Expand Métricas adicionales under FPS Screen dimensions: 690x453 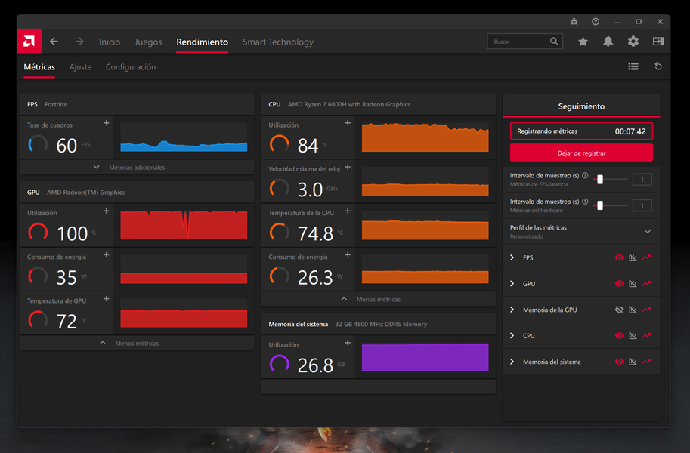coord(137,167)
